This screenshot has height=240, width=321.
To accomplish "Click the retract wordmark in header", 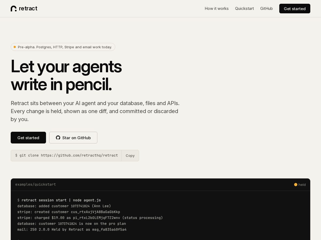I will pos(28,9).
